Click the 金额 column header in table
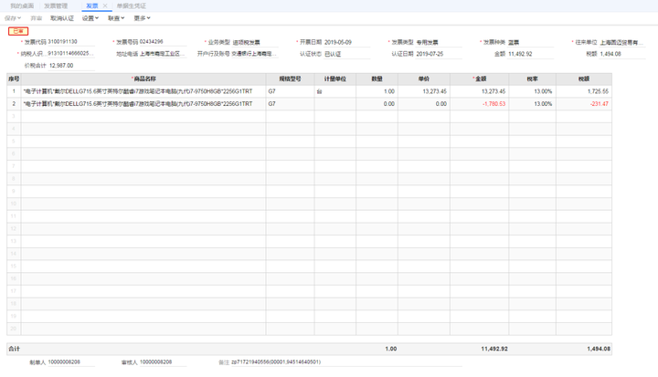The image size is (658, 377). pos(479,79)
